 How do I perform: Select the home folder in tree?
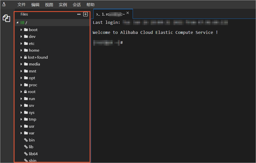tap(34, 50)
